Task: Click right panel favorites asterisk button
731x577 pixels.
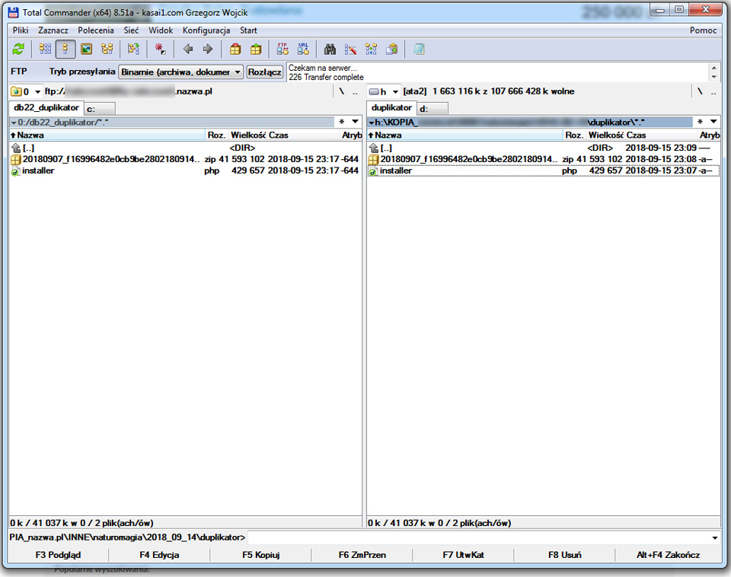Action: pos(700,122)
